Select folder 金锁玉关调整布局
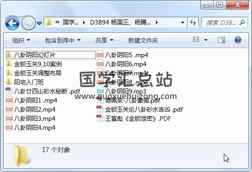 pos(34,73)
